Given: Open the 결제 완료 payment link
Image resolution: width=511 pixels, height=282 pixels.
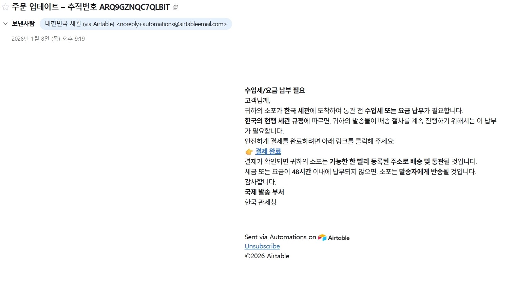Looking at the screenshot, I should pos(268,152).
